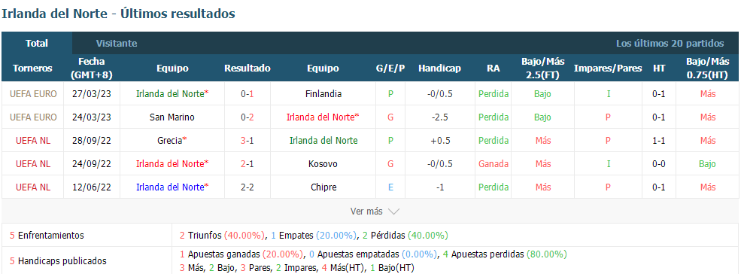Viewport: 741px width, 274px height.
Task: Click the 2-2 Chipre match result
Action: (248, 187)
